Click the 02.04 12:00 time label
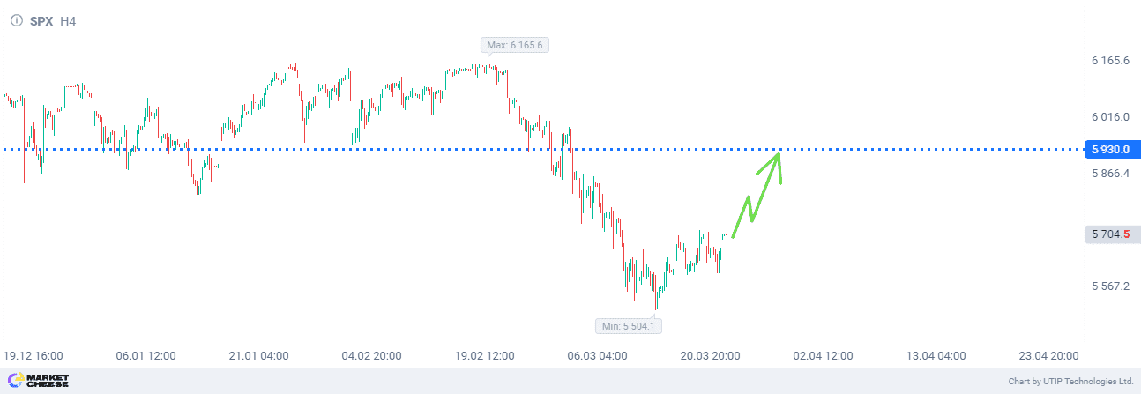1141x394 pixels. pos(823,356)
